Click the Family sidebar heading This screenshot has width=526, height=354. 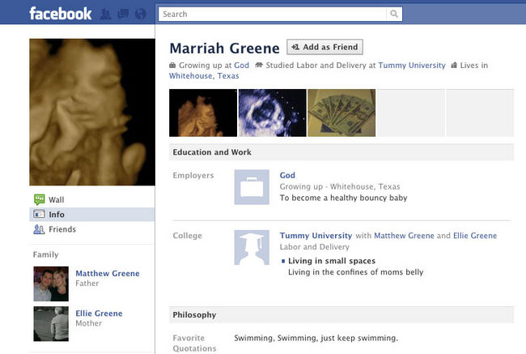point(45,254)
